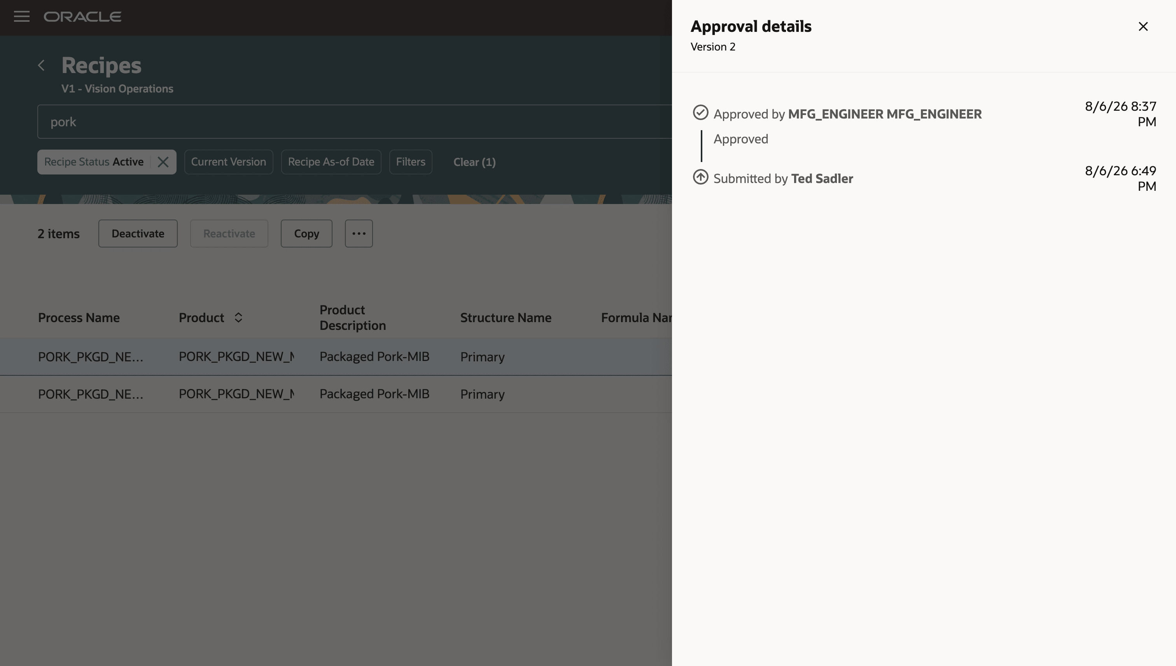
Task: Click the Product Description column header
Action: [x=352, y=318]
